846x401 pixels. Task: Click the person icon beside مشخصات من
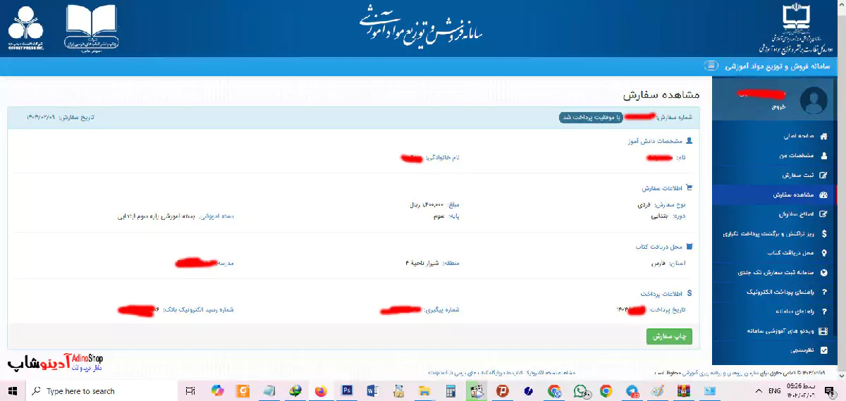pyautogui.click(x=824, y=155)
